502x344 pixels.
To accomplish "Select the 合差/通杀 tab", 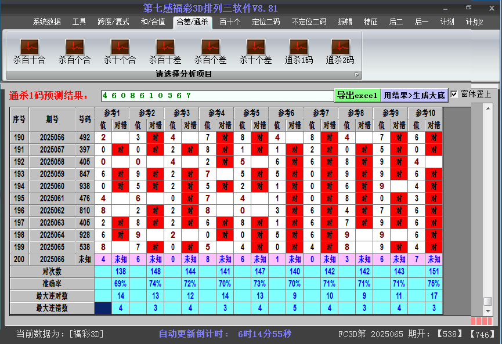I will click(x=193, y=22).
